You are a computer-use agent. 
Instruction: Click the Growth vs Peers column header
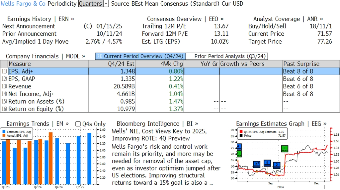pyautogui.click(x=251, y=64)
